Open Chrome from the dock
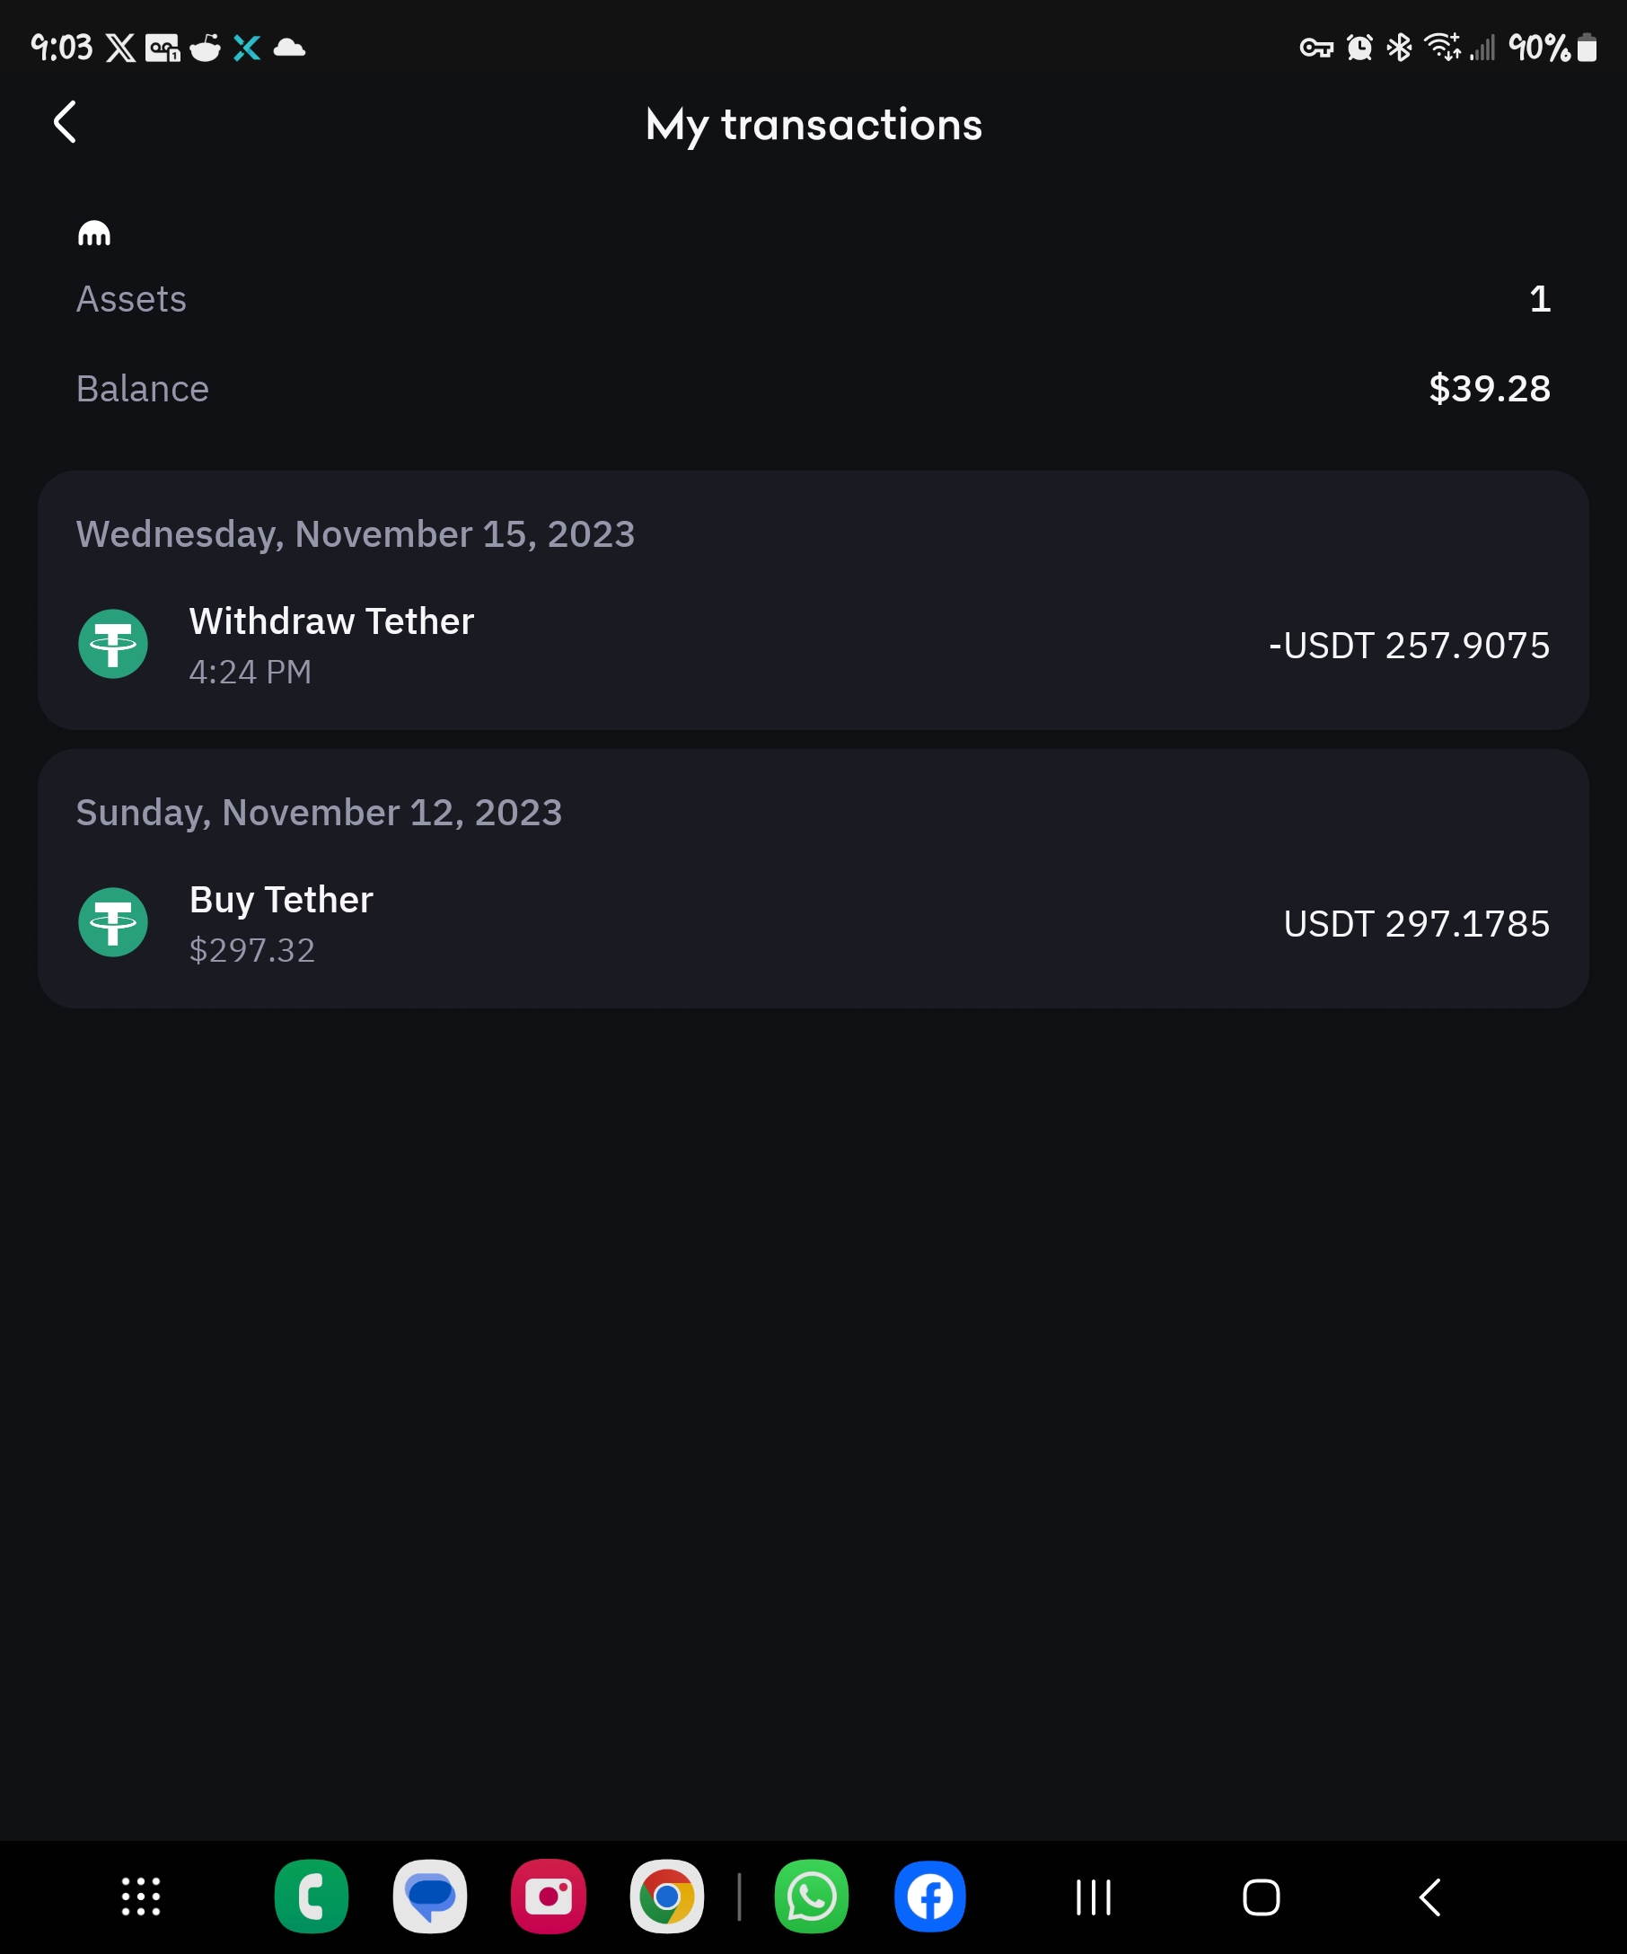This screenshot has height=1954, width=1627. tap(667, 1897)
